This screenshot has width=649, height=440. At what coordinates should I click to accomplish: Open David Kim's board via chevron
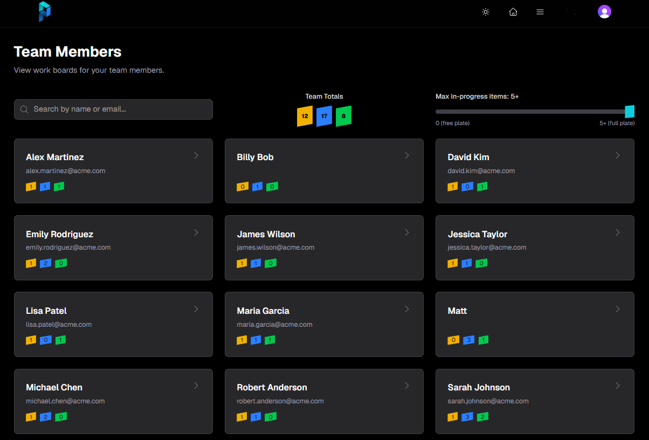tap(618, 155)
